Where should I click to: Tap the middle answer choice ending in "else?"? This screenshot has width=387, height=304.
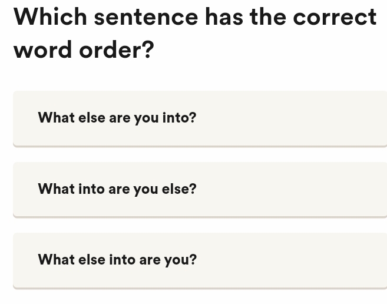click(117, 189)
